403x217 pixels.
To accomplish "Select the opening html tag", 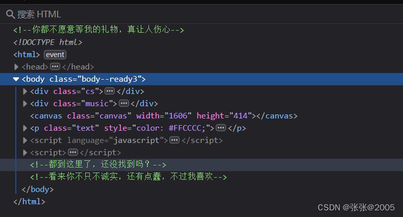I will pyautogui.click(x=27, y=55).
